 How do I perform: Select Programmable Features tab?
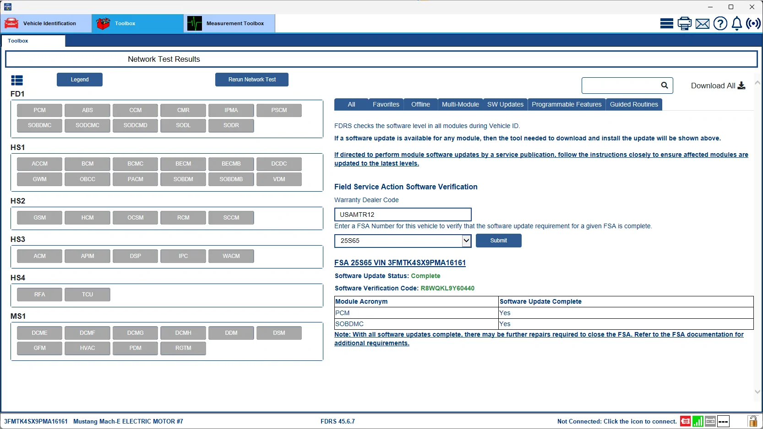[x=567, y=104]
